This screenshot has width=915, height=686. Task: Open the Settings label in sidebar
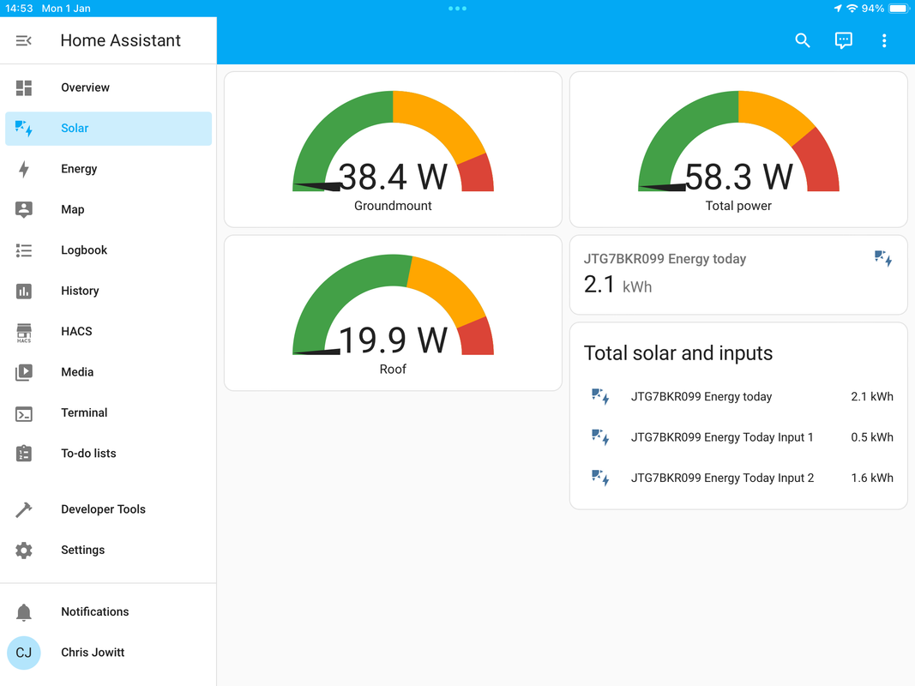click(83, 550)
